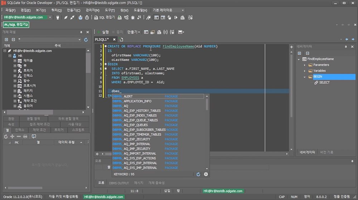Click the schema diagram icon in the main toolbar

(139, 17)
